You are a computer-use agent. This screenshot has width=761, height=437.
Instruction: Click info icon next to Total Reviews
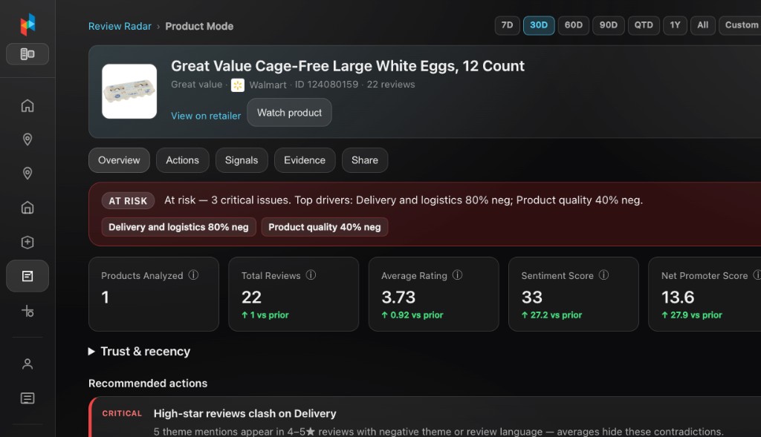coord(311,275)
